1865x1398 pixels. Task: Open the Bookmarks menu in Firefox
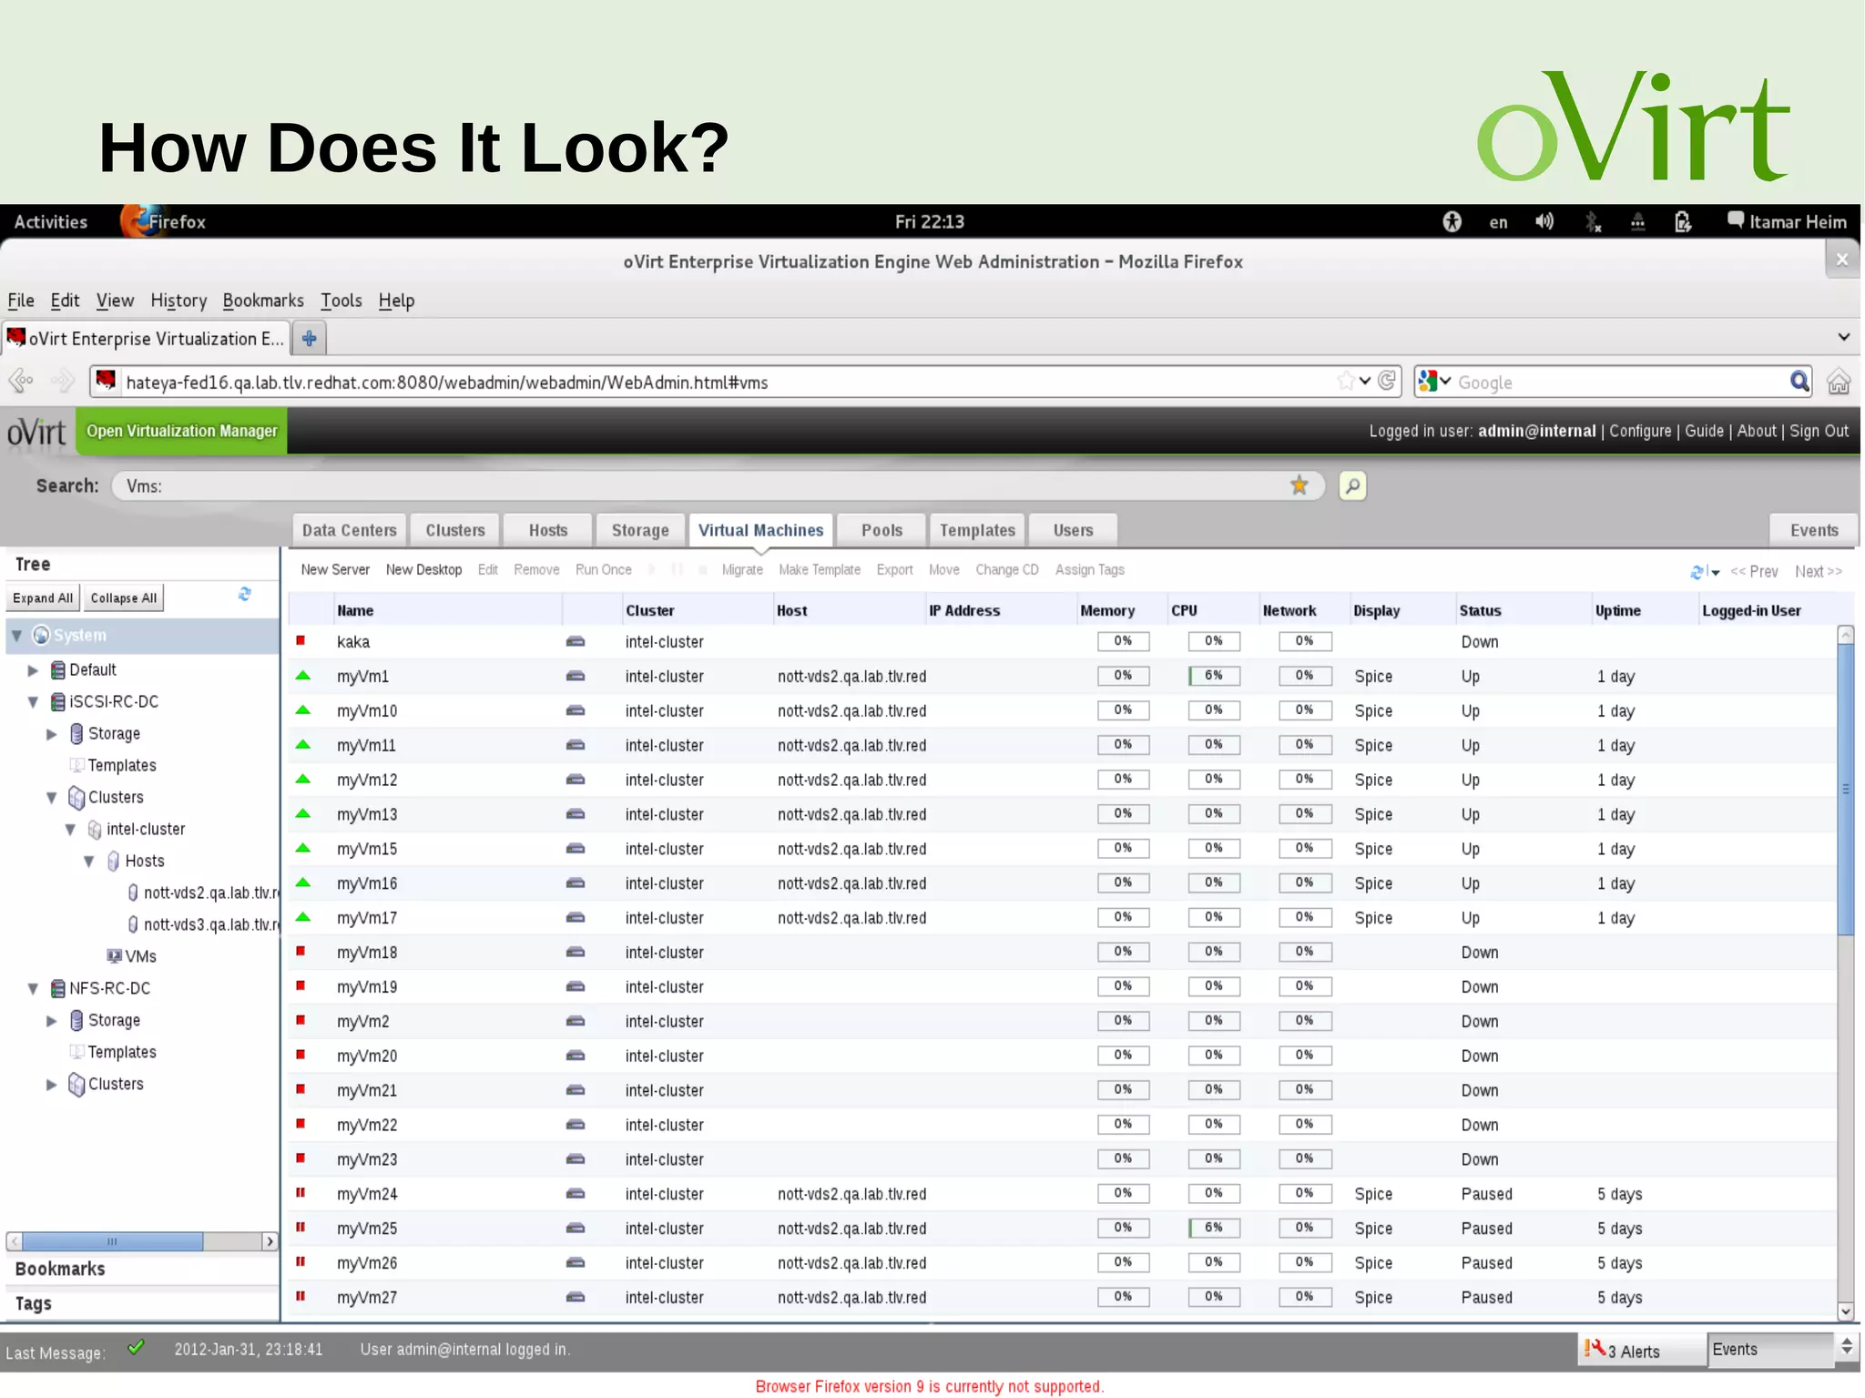[x=262, y=301]
